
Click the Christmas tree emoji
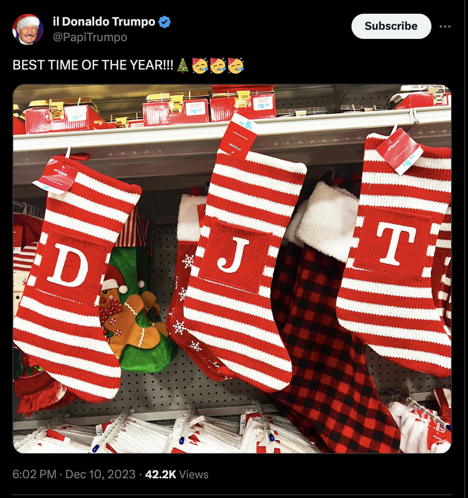pyautogui.click(x=182, y=65)
